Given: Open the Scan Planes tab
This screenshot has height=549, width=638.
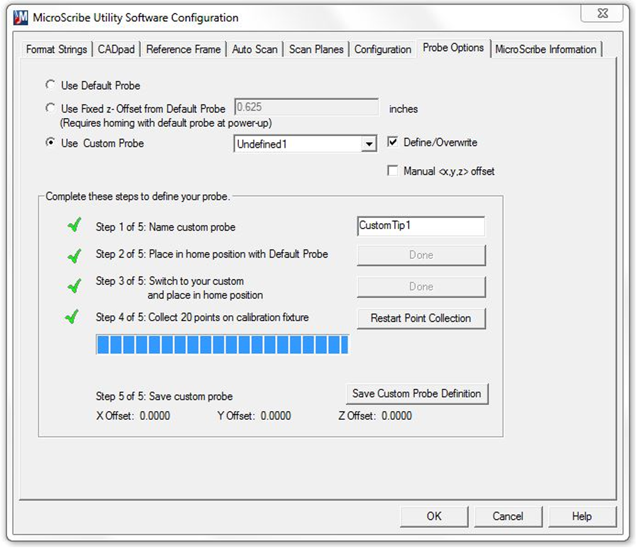Looking at the screenshot, I should click(316, 49).
